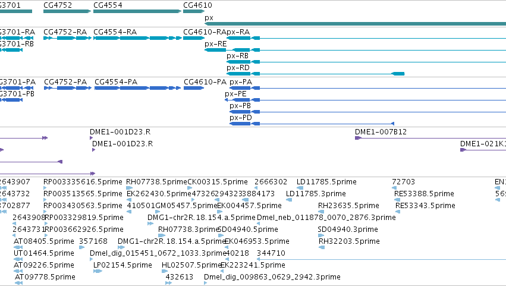Open the CG4752-RA transcript label
The image size is (506, 286).
click(x=65, y=32)
